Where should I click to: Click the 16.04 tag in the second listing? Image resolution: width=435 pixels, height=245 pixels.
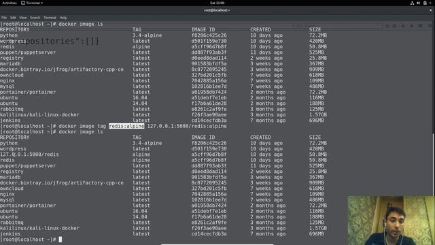tap(140, 211)
